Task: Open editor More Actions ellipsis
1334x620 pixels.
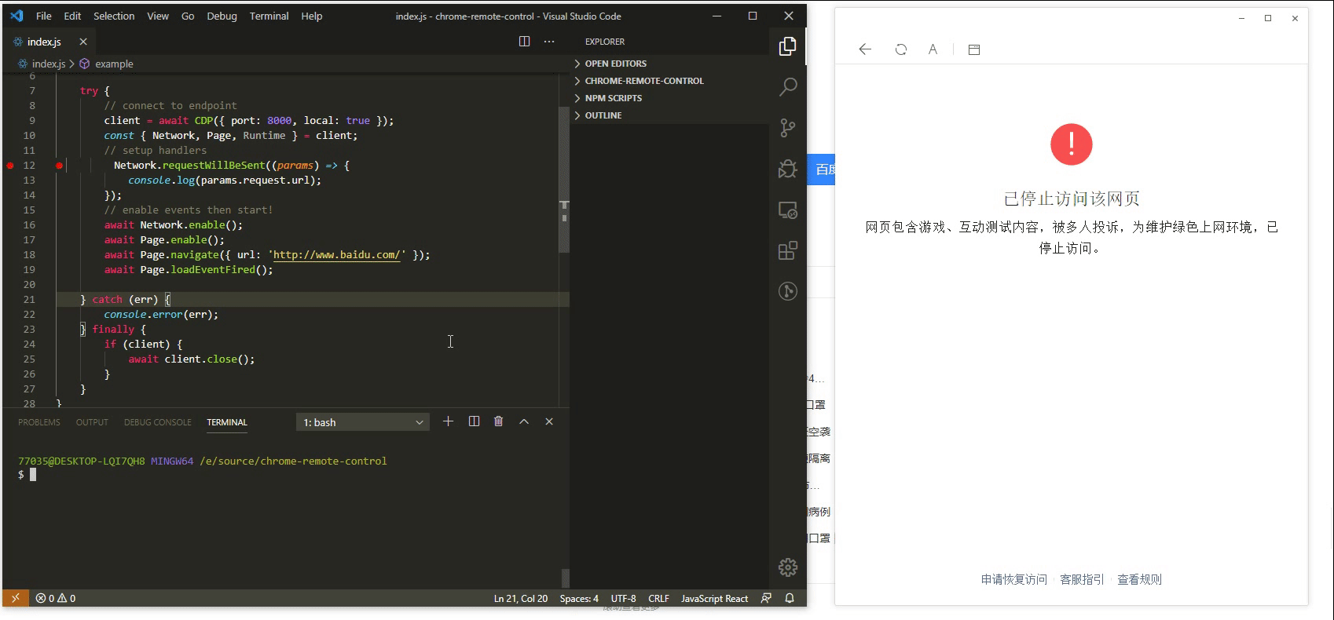Action: [549, 42]
